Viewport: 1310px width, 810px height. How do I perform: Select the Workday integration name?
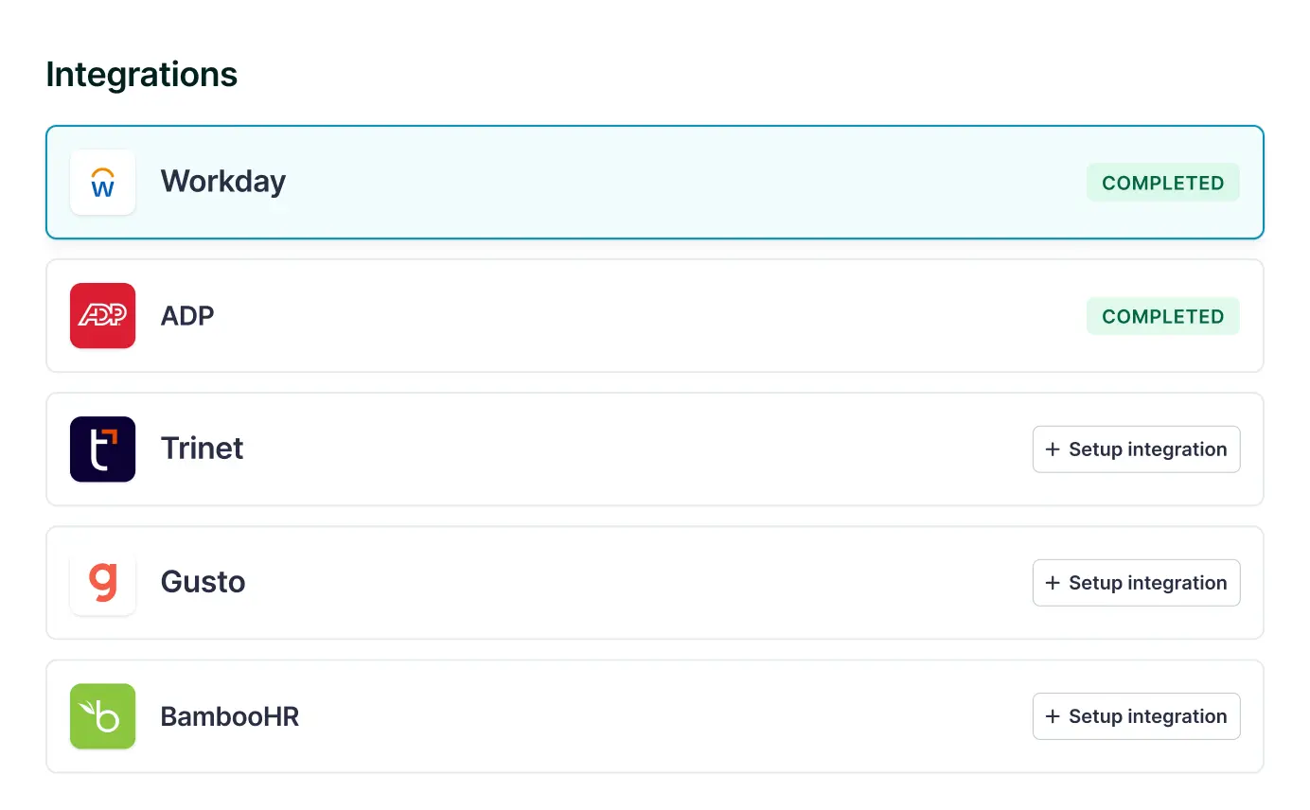(223, 182)
